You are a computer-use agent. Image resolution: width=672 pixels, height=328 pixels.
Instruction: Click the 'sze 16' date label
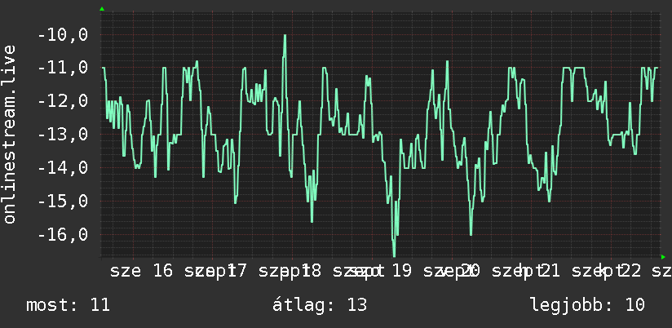coord(141,272)
